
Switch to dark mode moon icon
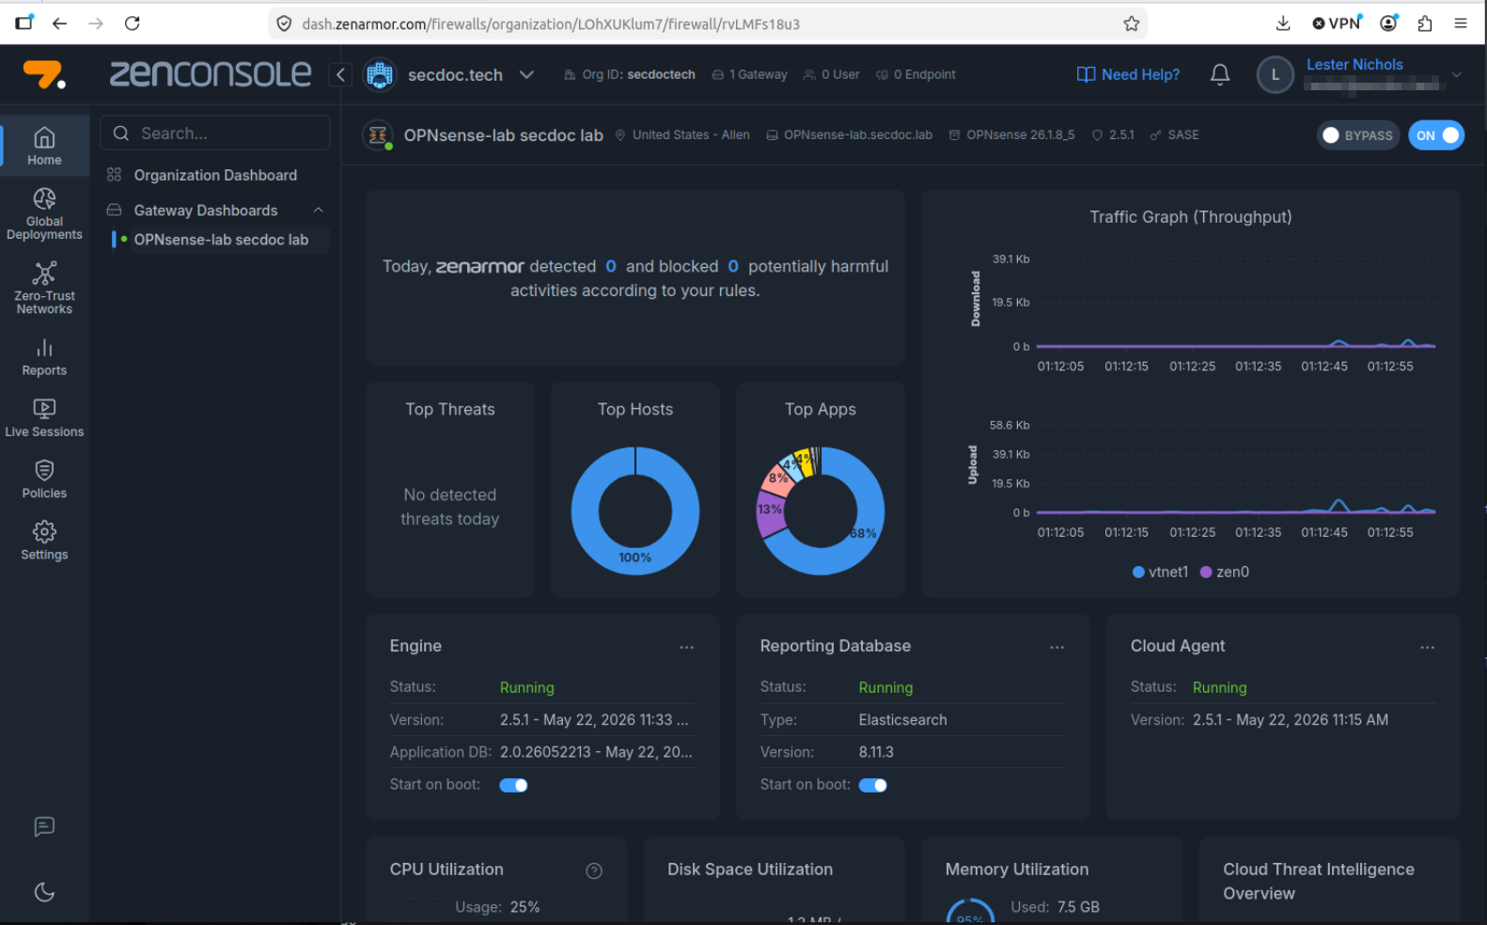coord(44,892)
